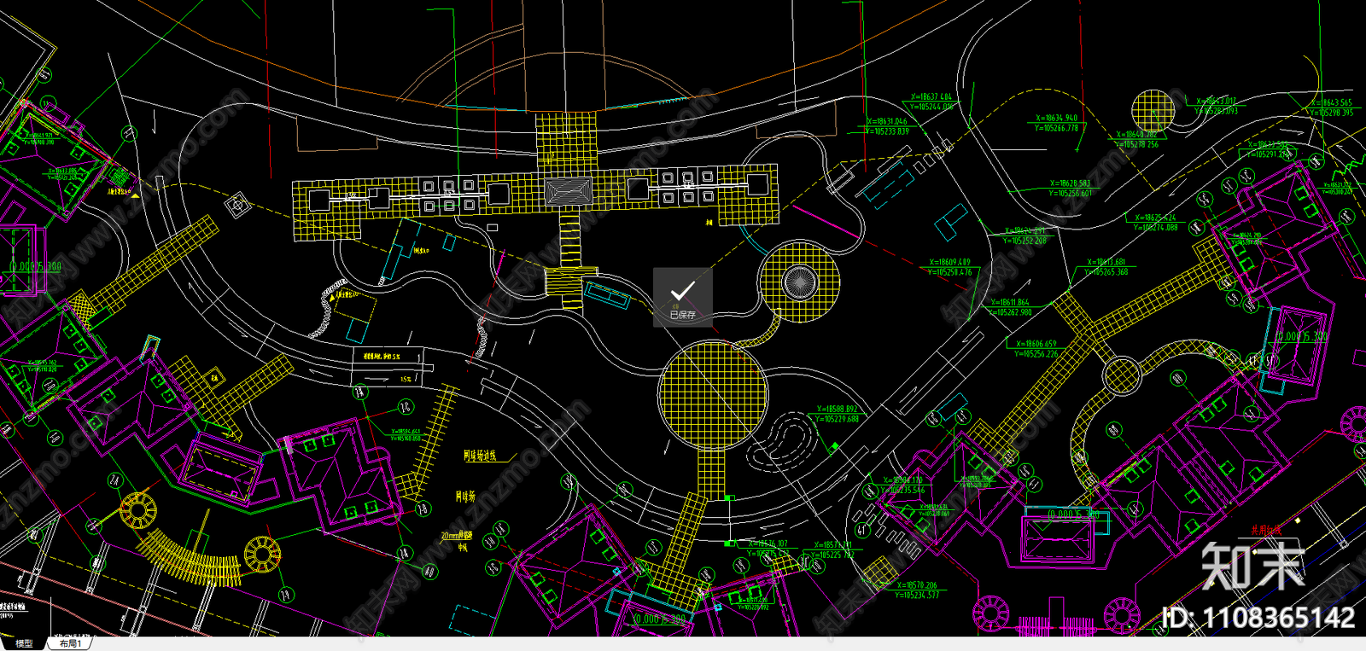Viewport: 1366px width, 651px height.
Task: Select the X=18579.206 coordinate label
Action: point(917,585)
